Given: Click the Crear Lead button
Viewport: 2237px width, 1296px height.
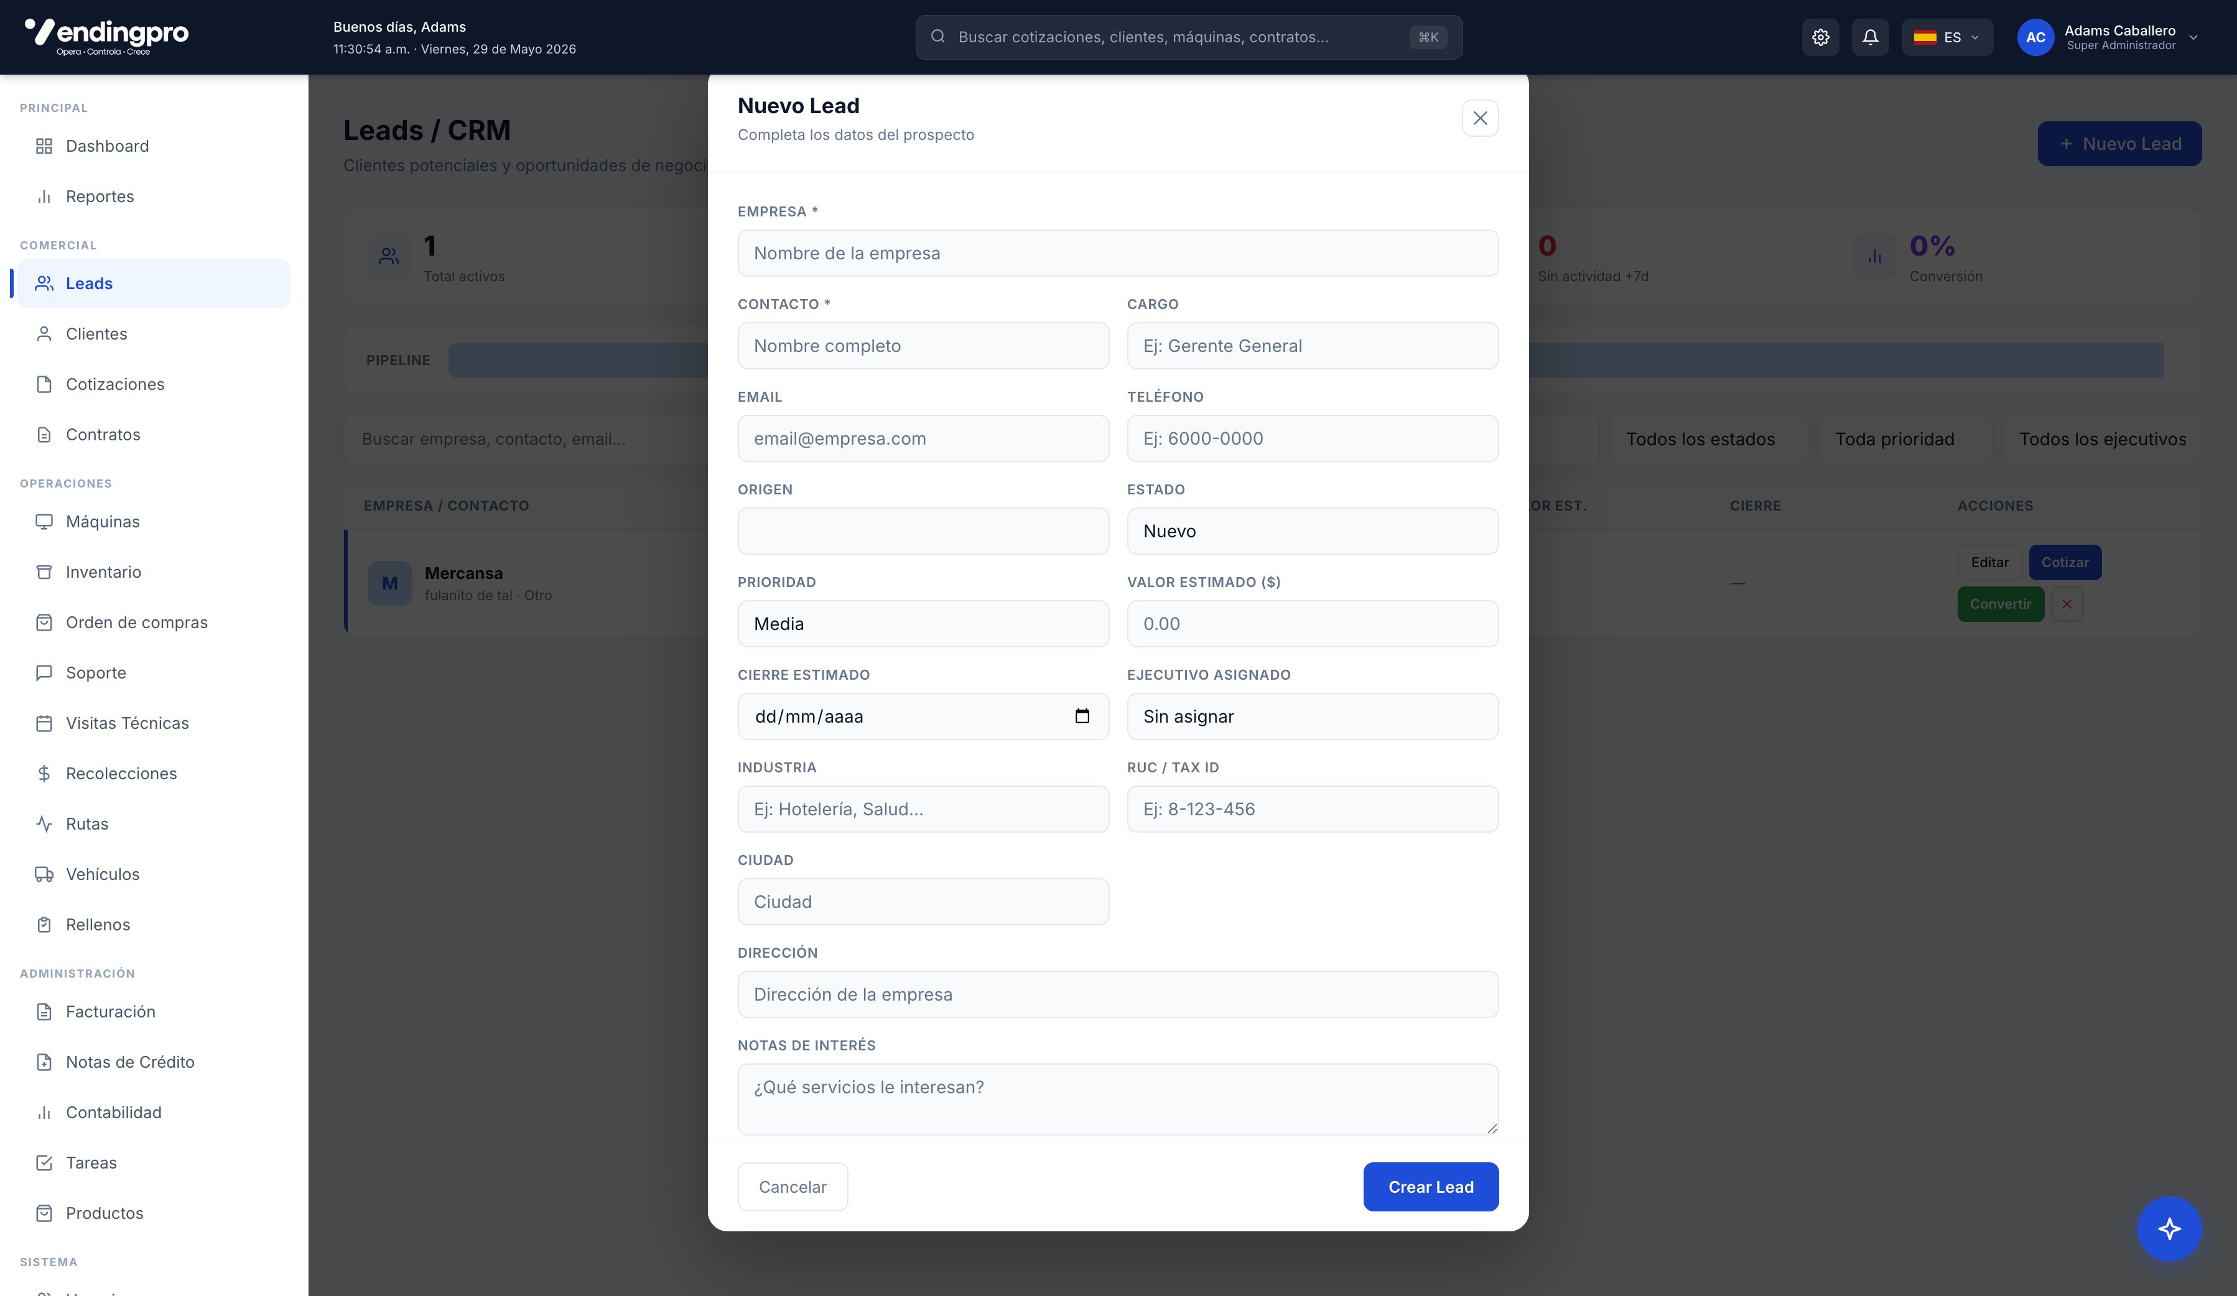Looking at the screenshot, I should tap(1430, 1187).
